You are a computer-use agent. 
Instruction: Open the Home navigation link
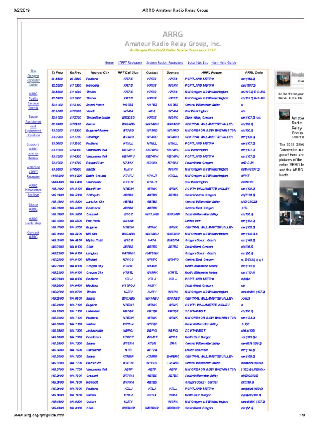click(109, 62)
